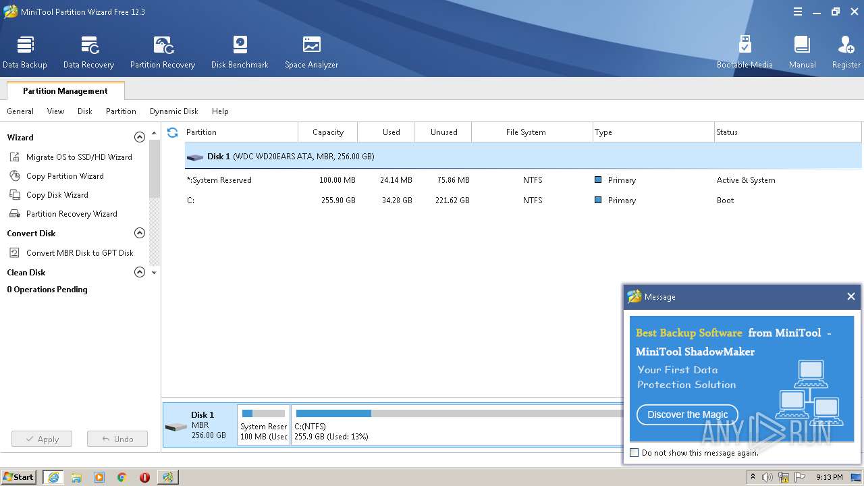Open File Explorer from taskbar
The image size is (864, 486).
pyautogui.click(x=76, y=477)
